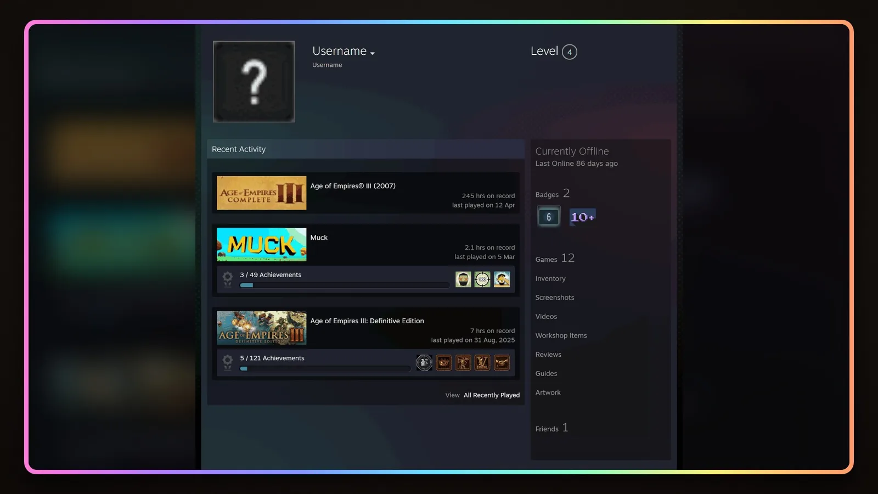The height and width of the screenshot is (494, 878).
Task: View Muck achievement with 100 crosshair target
Action: click(x=482, y=279)
